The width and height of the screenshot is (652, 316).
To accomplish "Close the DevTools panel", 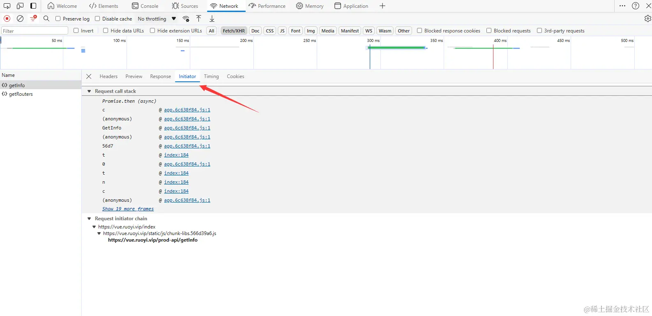I will pyautogui.click(x=649, y=6).
